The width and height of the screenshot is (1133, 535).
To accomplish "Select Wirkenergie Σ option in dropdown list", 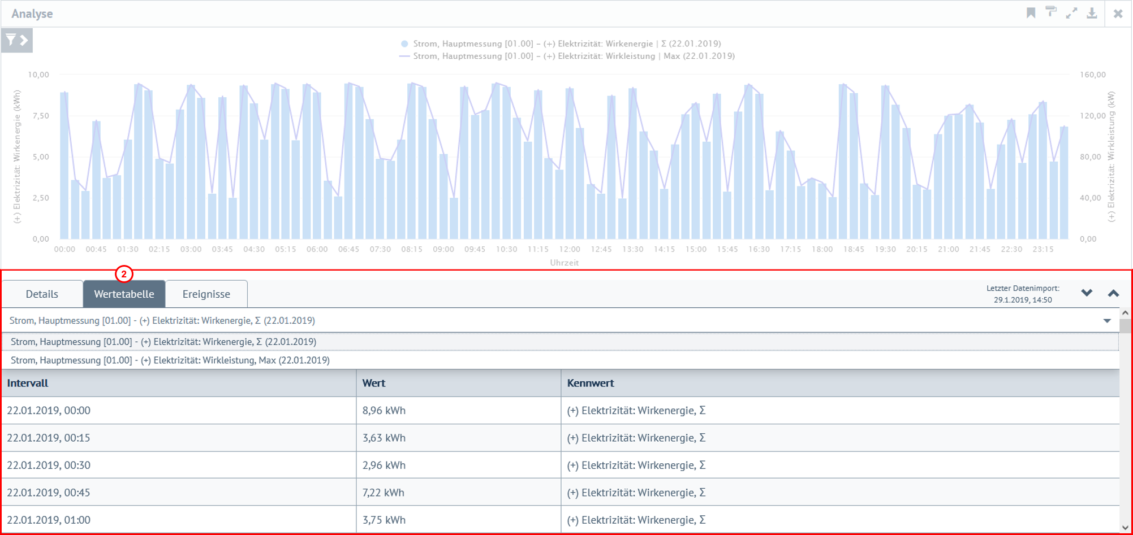I will [x=163, y=342].
